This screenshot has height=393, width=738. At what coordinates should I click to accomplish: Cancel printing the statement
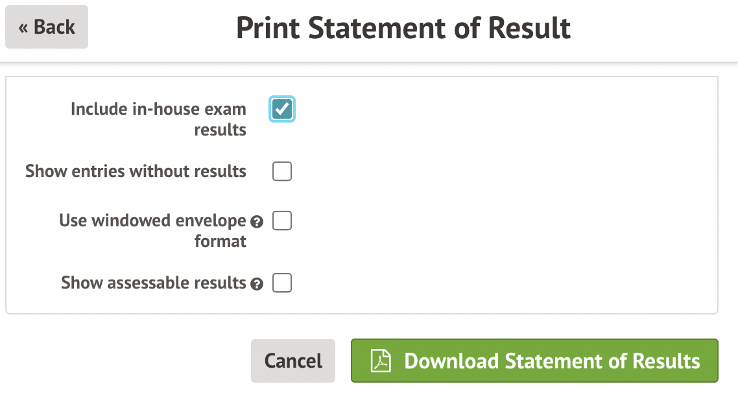(293, 361)
